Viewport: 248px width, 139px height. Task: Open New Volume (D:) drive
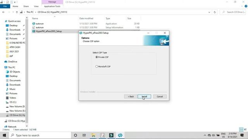(x=17, y=107)
